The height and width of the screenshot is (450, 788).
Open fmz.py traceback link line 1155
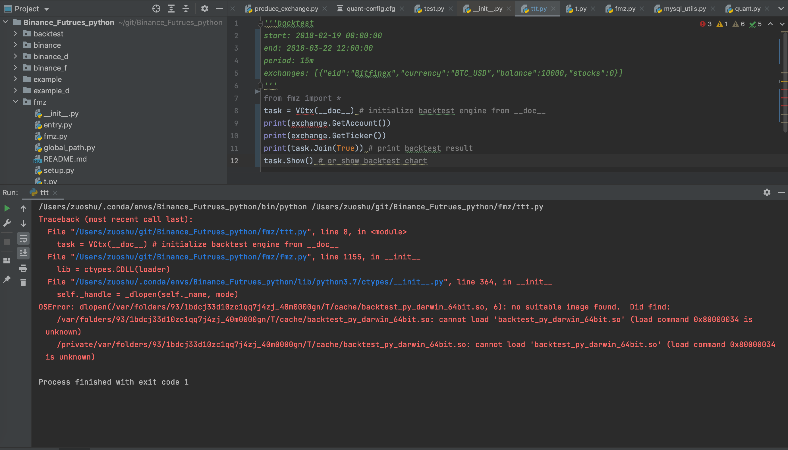point(191,257)
